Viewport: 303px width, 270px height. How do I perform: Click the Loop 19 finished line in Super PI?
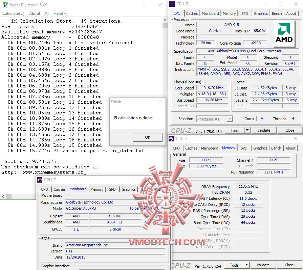tap(55, 145)
